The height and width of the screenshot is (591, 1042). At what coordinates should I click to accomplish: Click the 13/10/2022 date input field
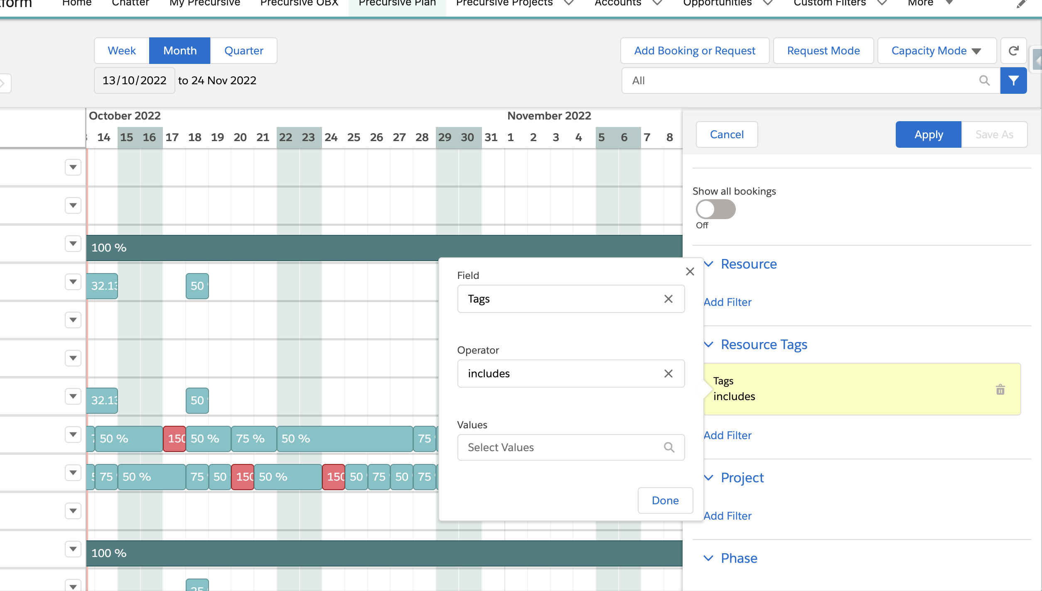(x=134, y=80)
